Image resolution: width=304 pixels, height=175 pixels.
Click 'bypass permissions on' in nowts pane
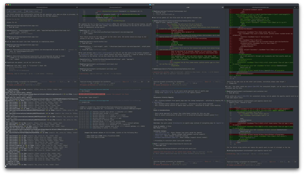coord(17,85)
